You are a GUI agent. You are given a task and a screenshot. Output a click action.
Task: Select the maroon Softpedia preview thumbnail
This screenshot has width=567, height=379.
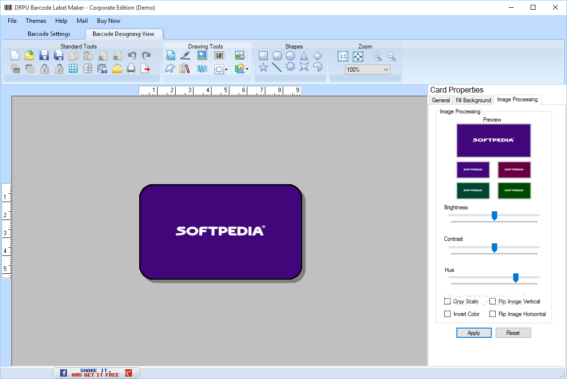[x=514, y=170]
